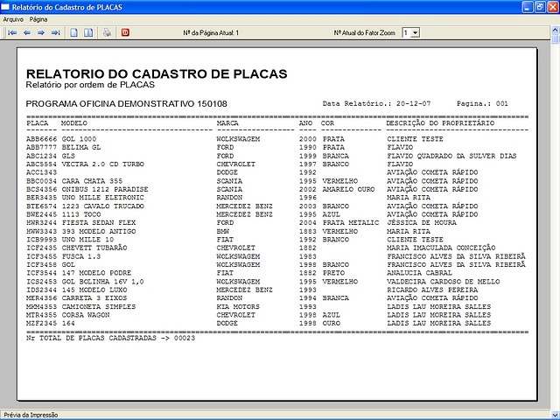This screenshot has height=420, width=560.
Task: Click the plate ABB6666 in the report
Action: click(41, 139)
